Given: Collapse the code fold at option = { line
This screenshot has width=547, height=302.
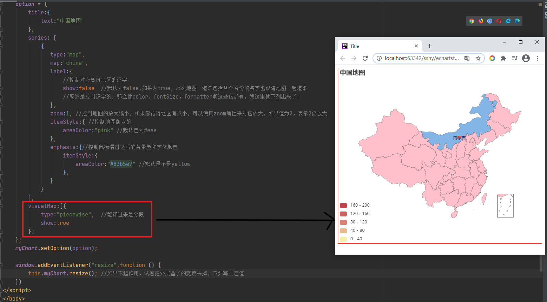Looking at the screenshot, I should [1, 4].
